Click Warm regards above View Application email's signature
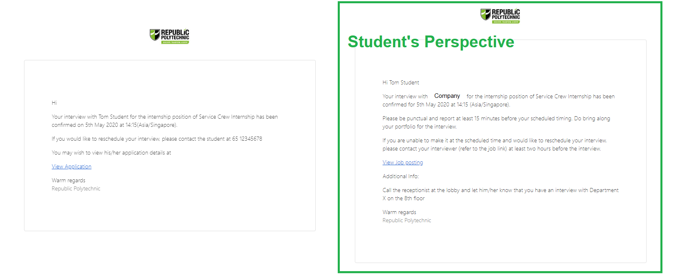 click(x=68, y=180)
